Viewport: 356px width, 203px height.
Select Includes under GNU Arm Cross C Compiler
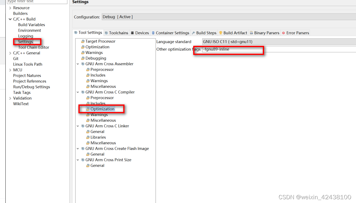coord(98,103)
